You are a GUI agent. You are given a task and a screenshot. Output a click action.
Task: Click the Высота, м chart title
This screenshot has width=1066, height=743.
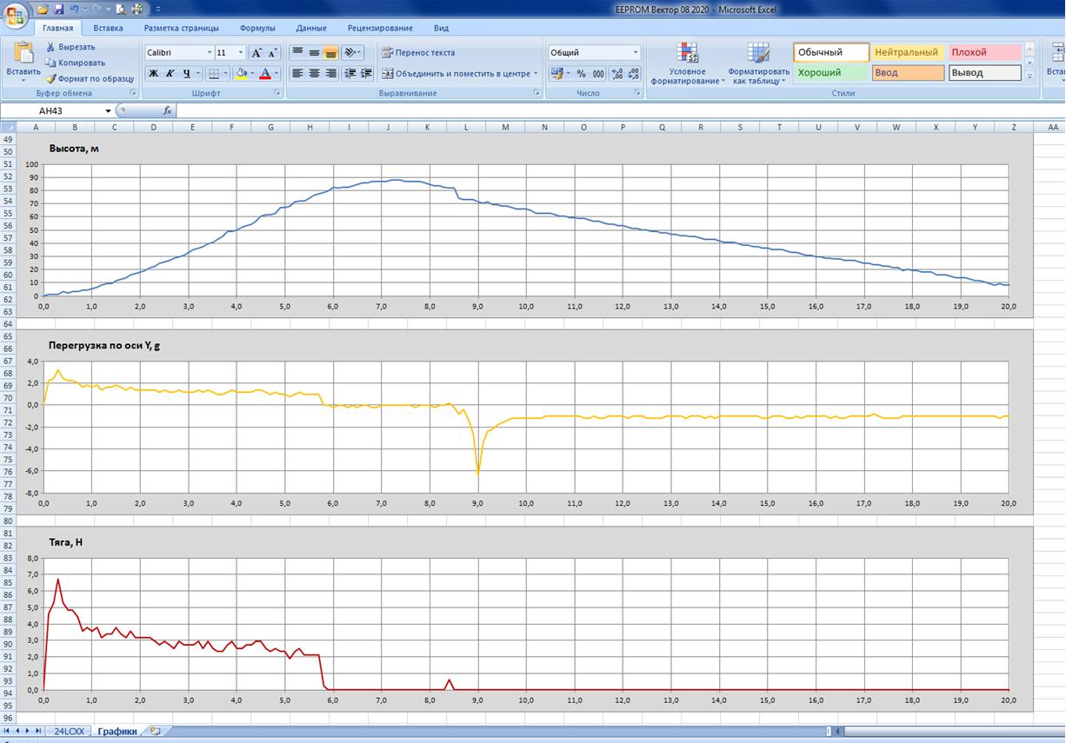[74, 149]
